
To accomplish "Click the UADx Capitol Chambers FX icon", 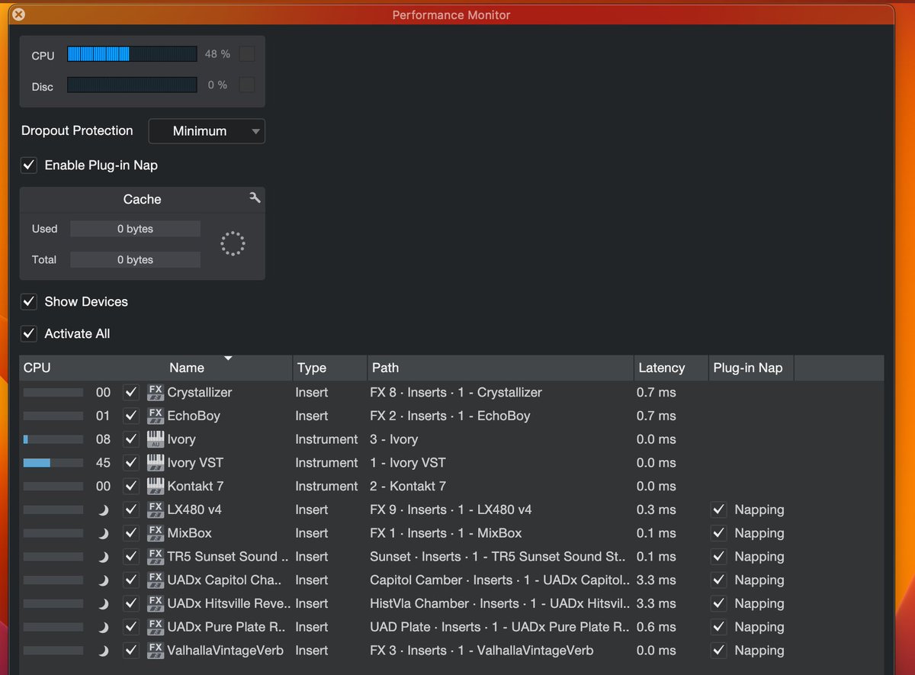I will click(x=156, y=580).
